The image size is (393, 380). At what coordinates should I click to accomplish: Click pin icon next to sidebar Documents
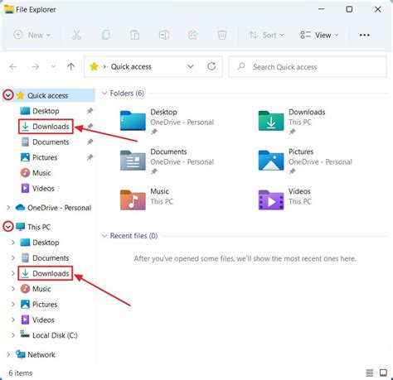pos(90,142)
